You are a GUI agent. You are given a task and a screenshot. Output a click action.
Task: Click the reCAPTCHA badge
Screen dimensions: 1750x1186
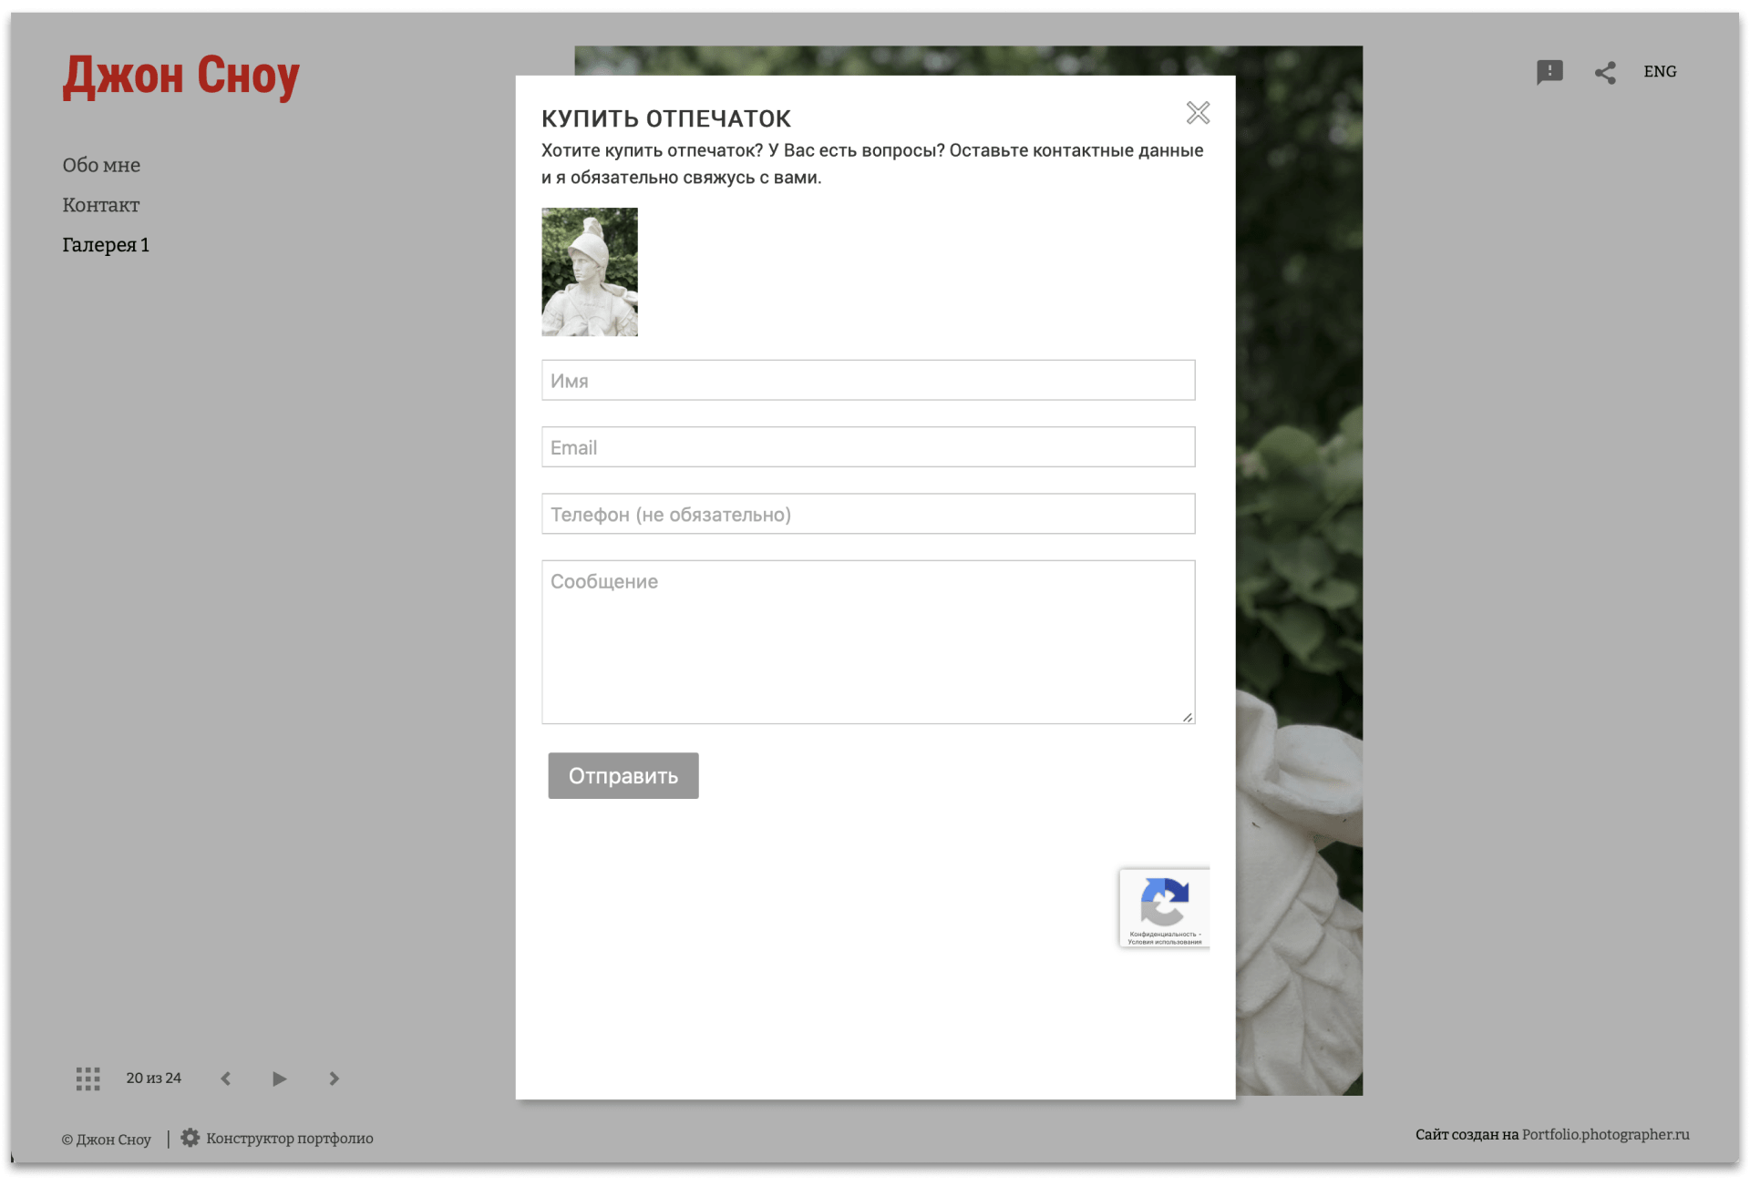click(1164, 907)
